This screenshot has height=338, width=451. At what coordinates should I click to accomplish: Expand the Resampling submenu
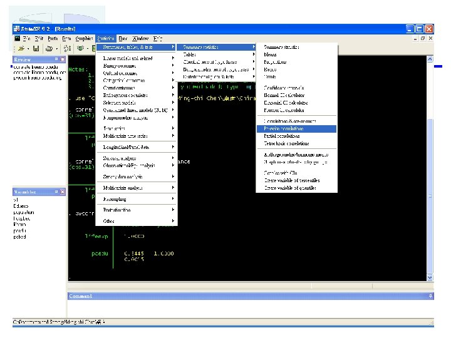[x=137, y=199]
